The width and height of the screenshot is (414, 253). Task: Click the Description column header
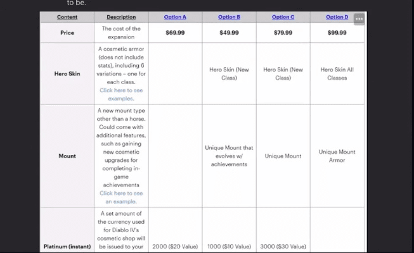(x=120, y=17)
